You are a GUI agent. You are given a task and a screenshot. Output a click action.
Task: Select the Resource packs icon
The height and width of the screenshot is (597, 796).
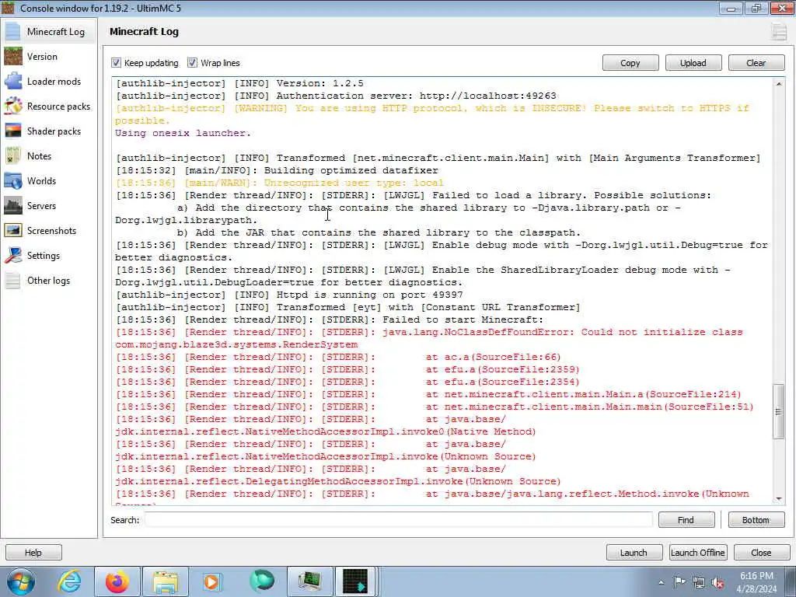(13, 106)
